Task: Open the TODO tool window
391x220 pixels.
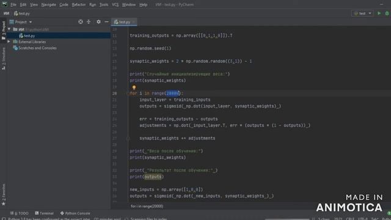Action: click(x=19, y=213)
